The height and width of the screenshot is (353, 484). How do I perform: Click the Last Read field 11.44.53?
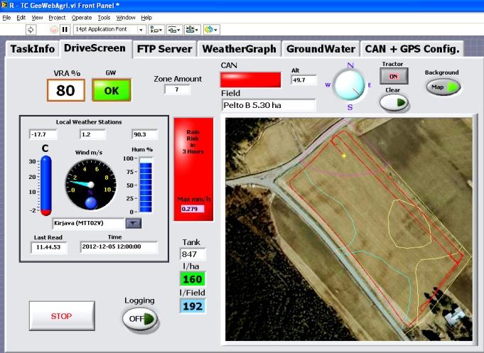(49, 247)
